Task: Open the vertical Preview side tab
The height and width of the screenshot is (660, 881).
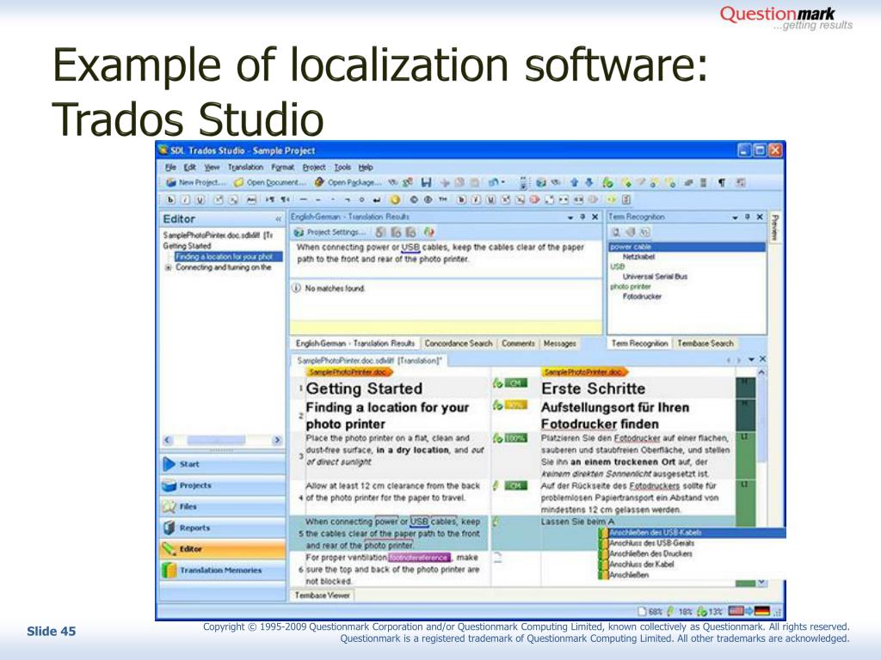Action: coord(774,227)
